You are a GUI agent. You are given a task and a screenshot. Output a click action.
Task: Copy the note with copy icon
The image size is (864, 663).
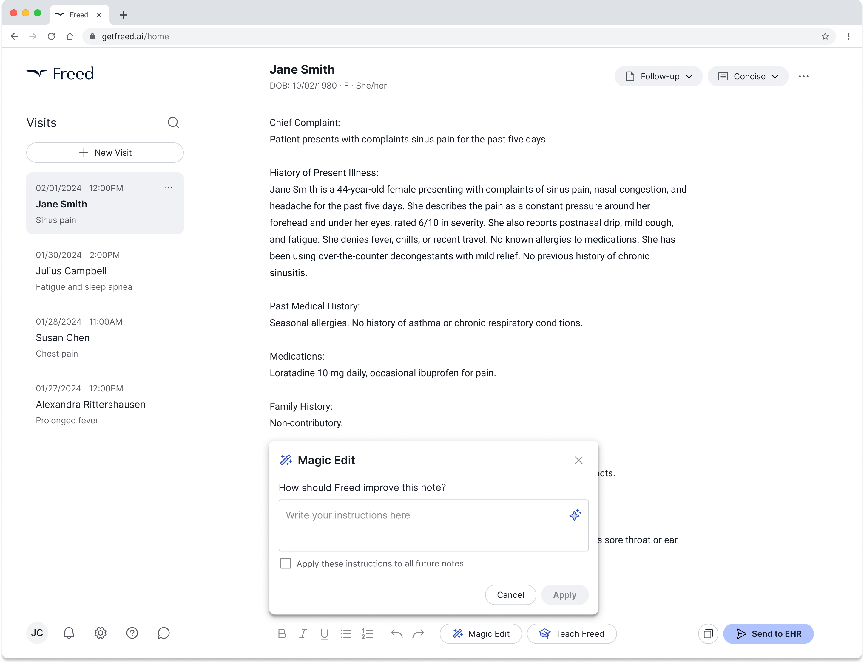(708, 634)
